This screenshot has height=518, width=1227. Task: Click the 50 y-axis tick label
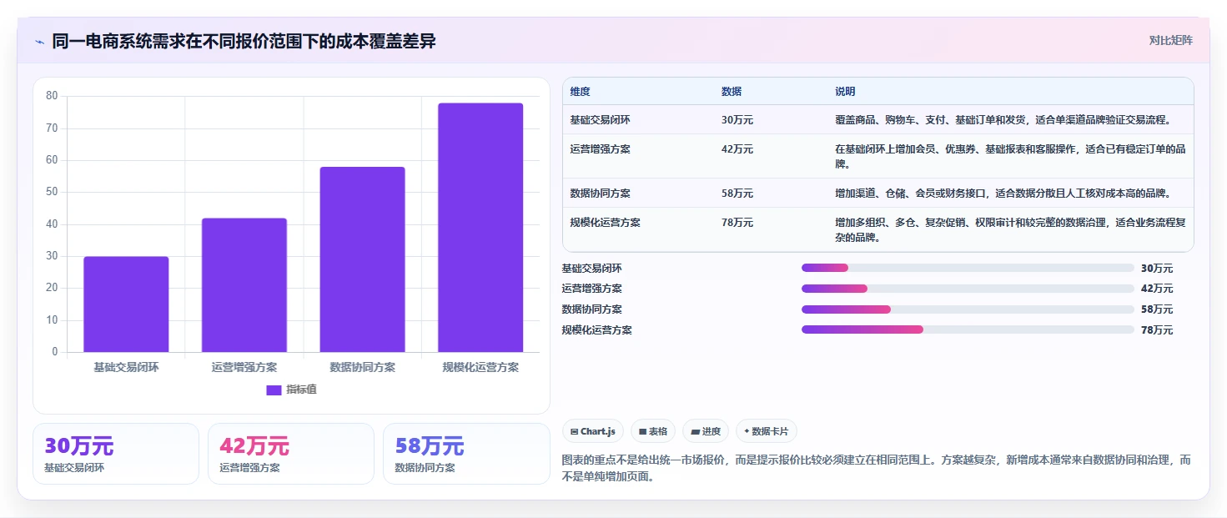point(52,192)
